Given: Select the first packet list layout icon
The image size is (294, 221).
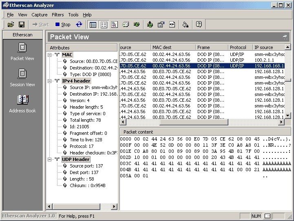Looking at the screenshot, I should 93,25.
